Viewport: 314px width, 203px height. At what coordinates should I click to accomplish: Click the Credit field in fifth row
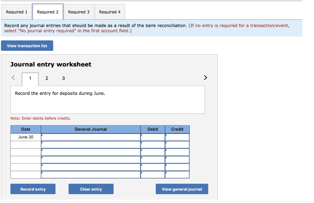[177, 167]
